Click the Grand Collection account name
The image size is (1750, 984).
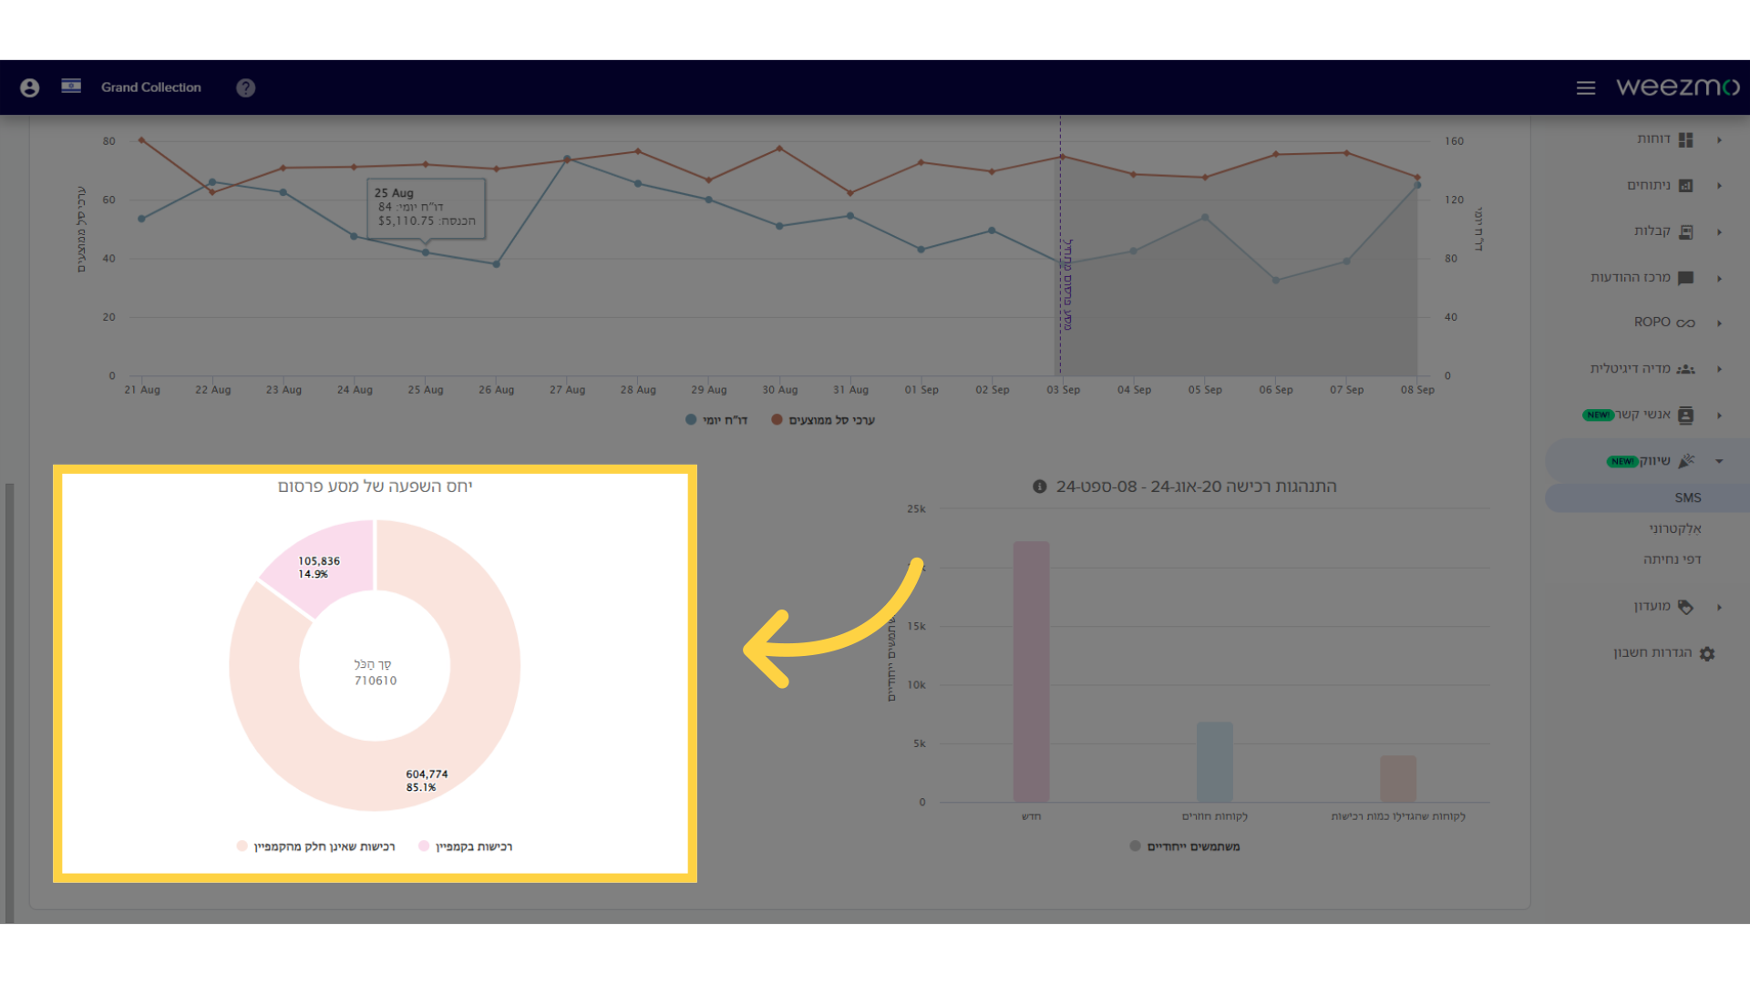[151, 87]
